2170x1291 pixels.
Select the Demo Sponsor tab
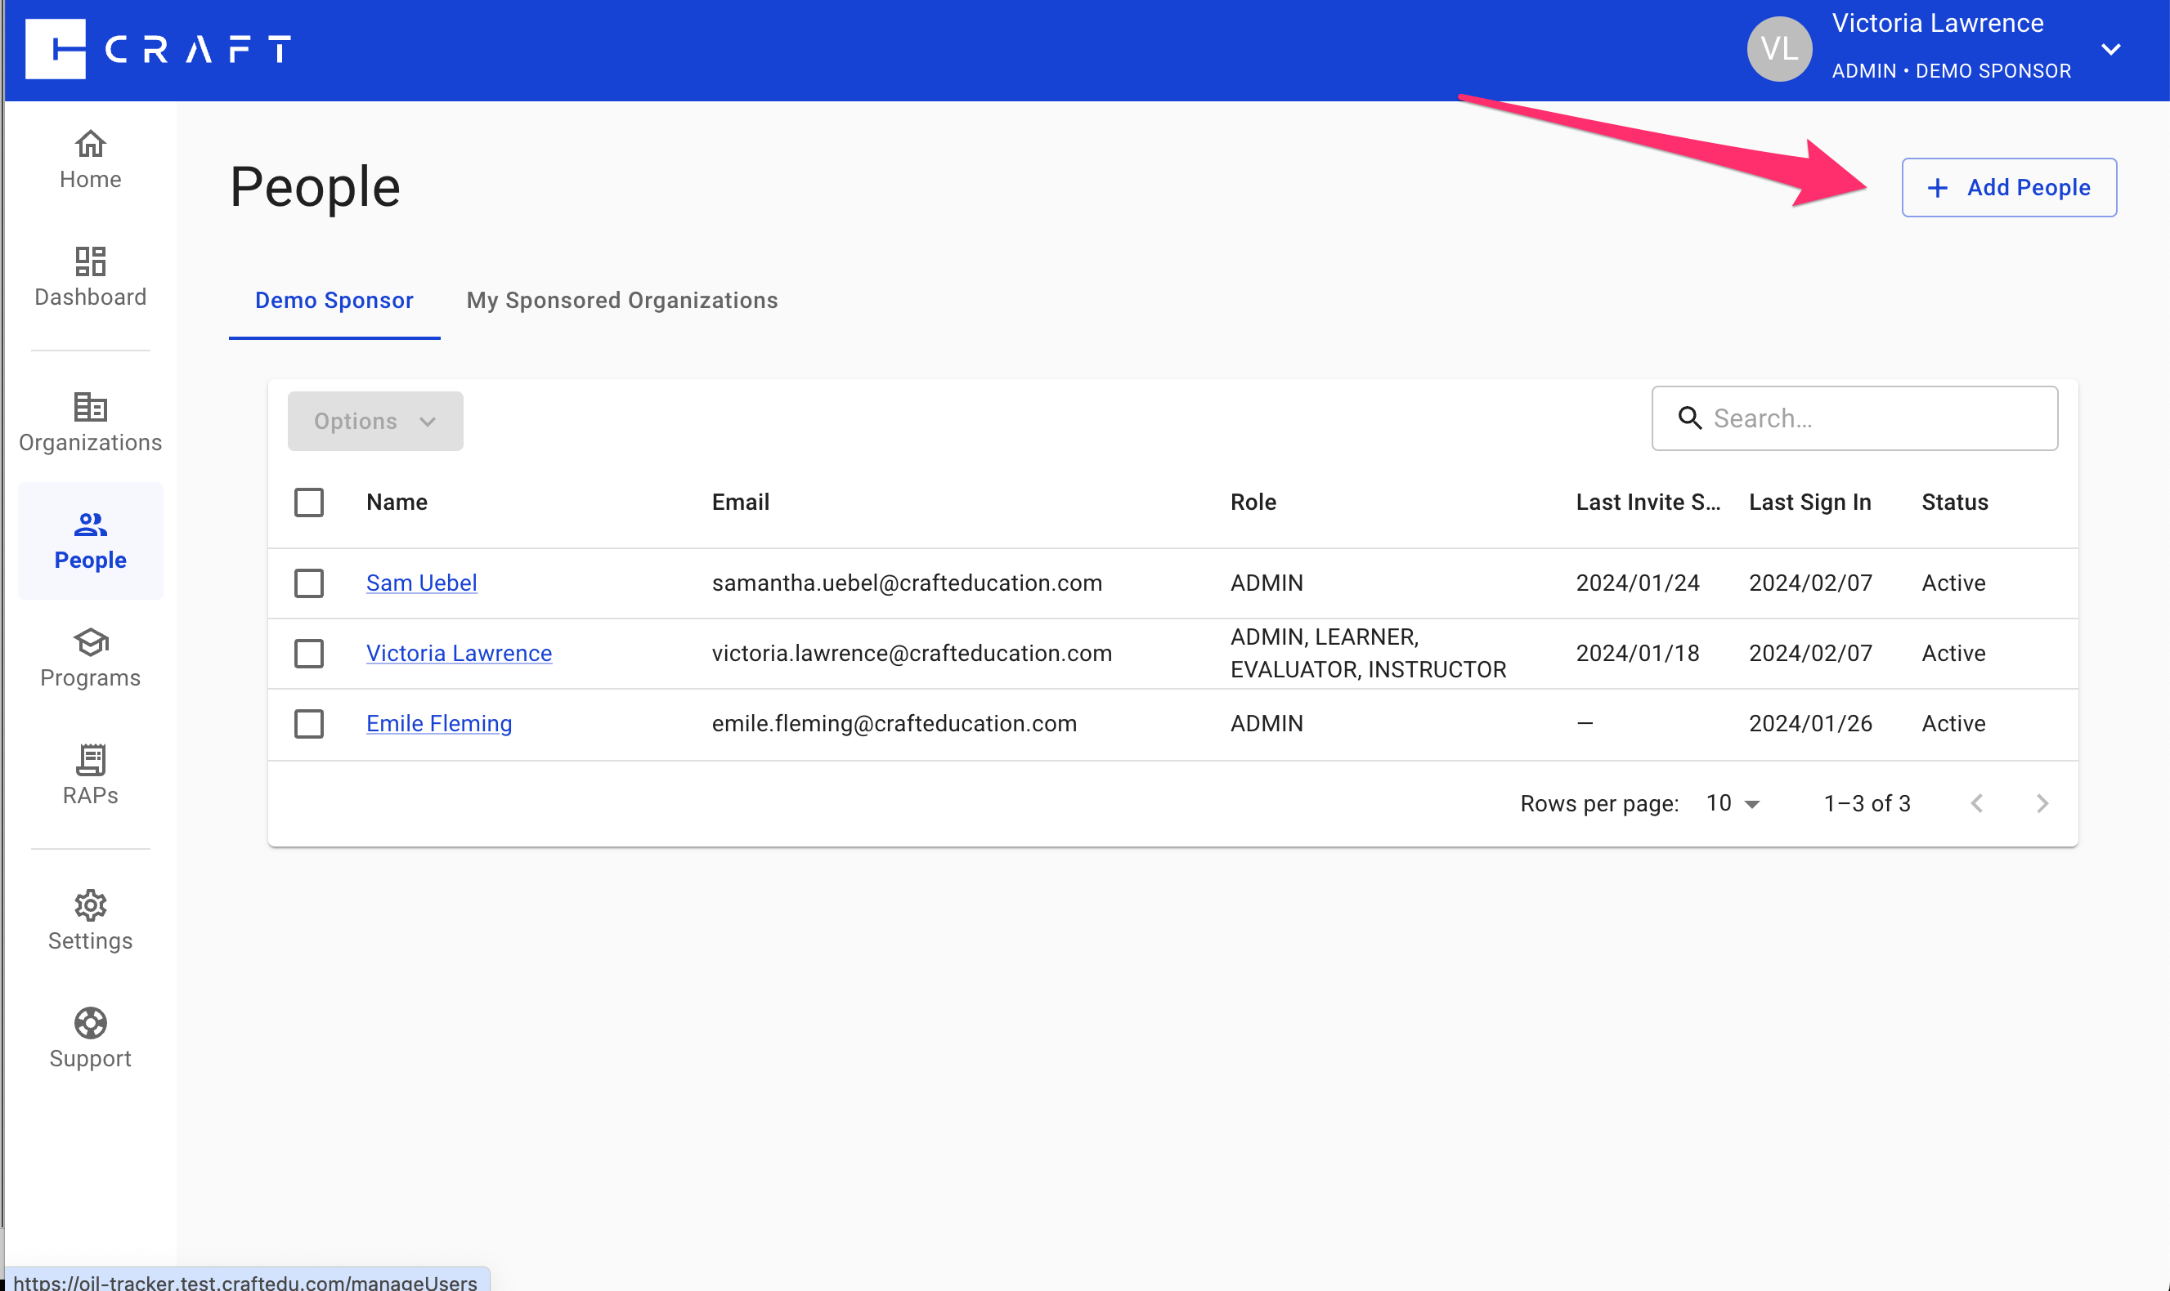tap(334, 300)
